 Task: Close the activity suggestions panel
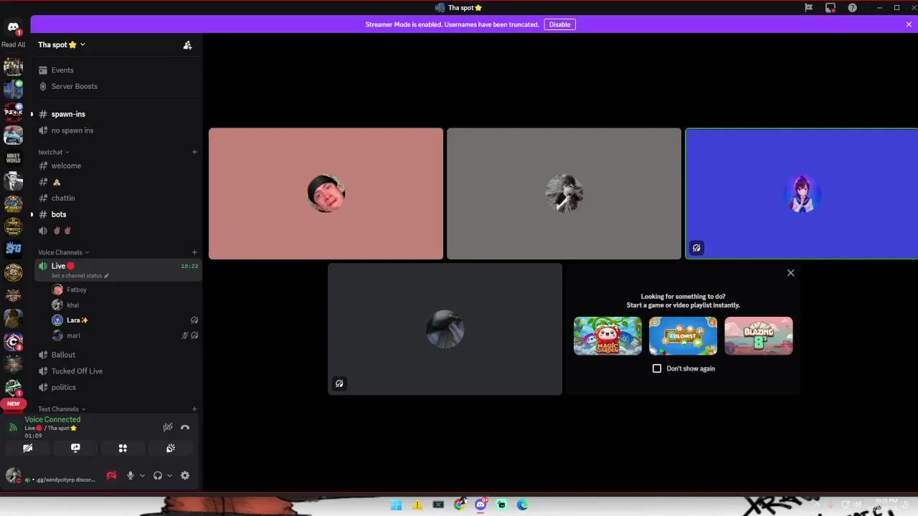[x=790, y=273]
